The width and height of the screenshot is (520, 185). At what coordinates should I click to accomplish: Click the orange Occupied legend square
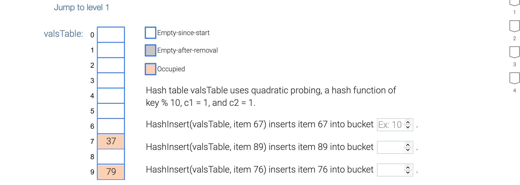150,69
